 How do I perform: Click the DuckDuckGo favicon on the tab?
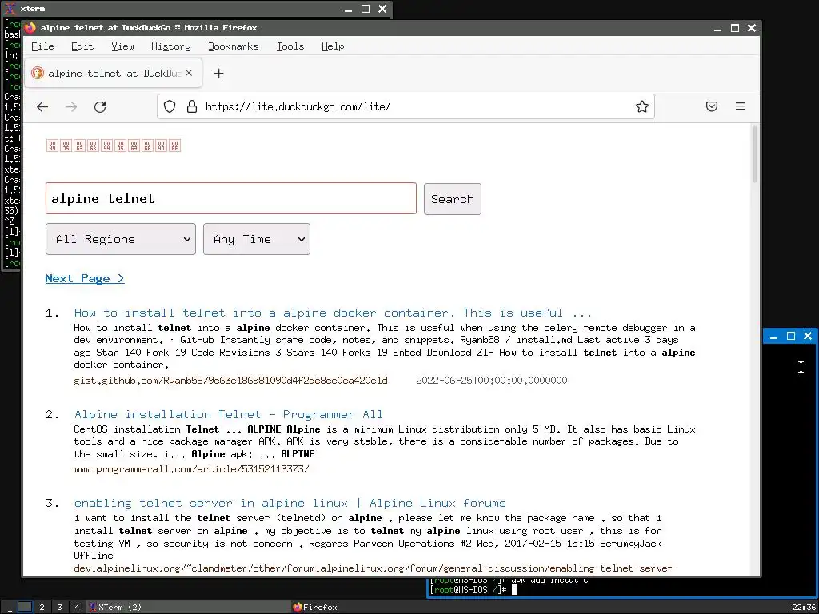click(x=37, y=73)
